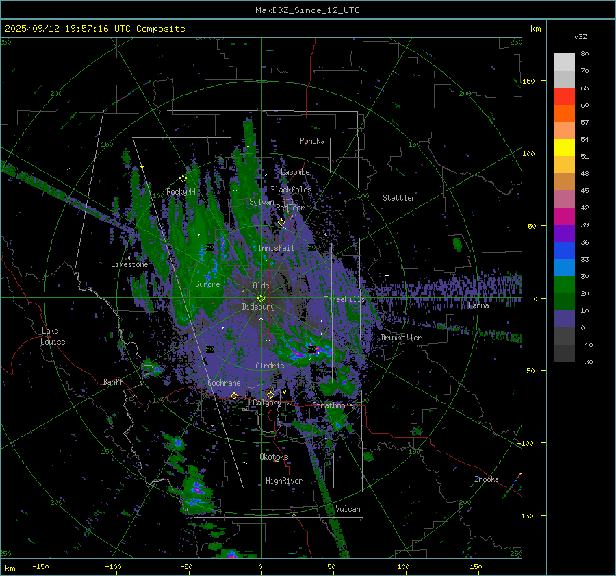The image size is (616, 576).
Task: Click the 80 value on the dBZ legend
Action: [585, 54]
